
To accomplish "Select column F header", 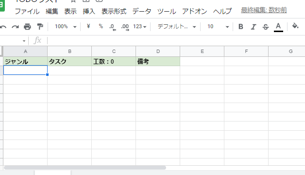I will click(246, 52).
